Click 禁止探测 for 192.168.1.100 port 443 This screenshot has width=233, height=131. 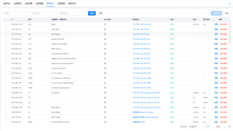[x=223, y=24]
